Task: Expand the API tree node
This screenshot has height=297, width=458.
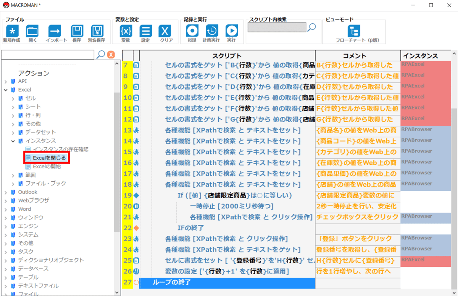Action: (6, 81)
